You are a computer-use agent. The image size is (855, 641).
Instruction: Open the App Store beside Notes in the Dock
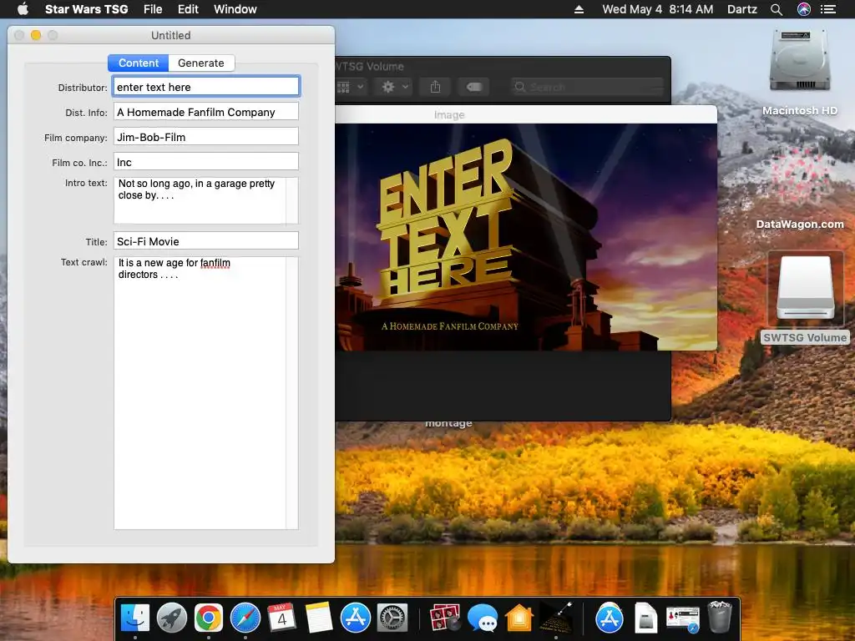(x=356, y=618)
